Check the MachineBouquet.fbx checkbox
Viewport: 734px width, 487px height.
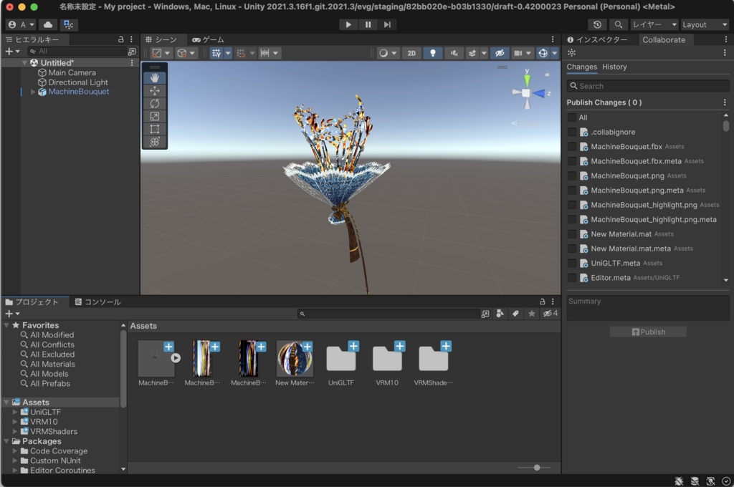coord(572,147)
